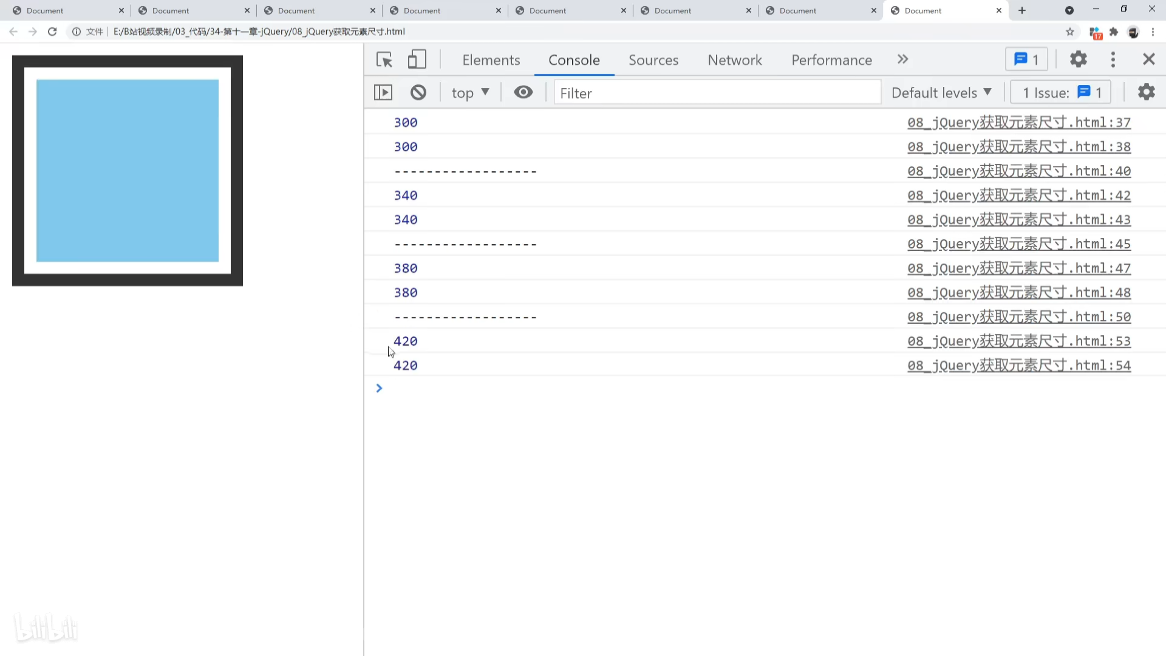Close the DevTools panel

pyautogui.click(x=1148, y=60)
